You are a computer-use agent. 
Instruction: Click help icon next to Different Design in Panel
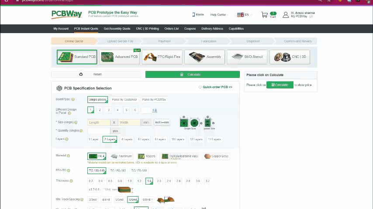(69, 113)
